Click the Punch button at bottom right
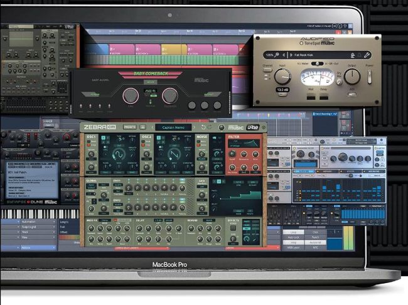This screenshot has width=408, height=305. 315,237
